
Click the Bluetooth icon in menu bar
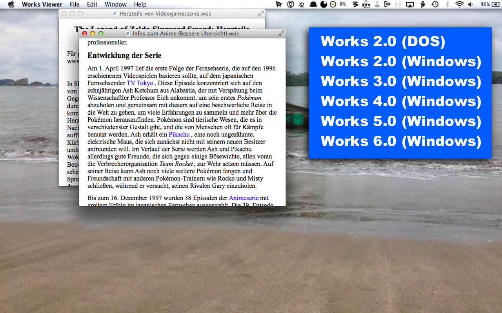[x=447, y=4]
